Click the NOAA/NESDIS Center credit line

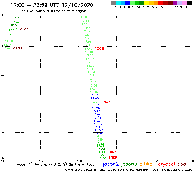click(106, 170)
